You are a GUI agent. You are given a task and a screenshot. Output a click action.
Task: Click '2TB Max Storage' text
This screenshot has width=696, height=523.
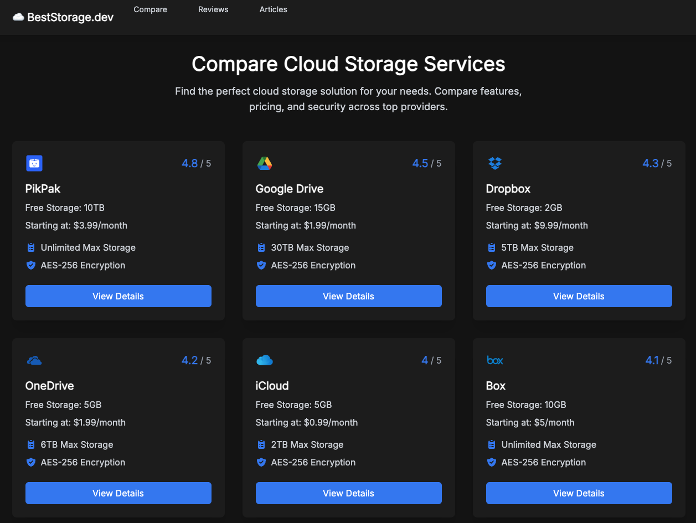click(307, 444)
